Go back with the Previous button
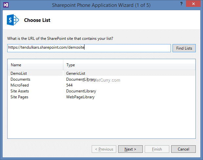Screen dimensions: 203x160 (x=104, y=149)
